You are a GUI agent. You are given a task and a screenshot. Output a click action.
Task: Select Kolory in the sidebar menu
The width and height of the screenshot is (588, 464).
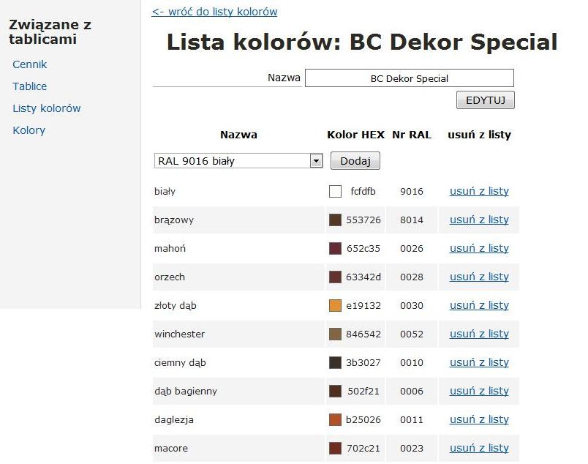29,130
